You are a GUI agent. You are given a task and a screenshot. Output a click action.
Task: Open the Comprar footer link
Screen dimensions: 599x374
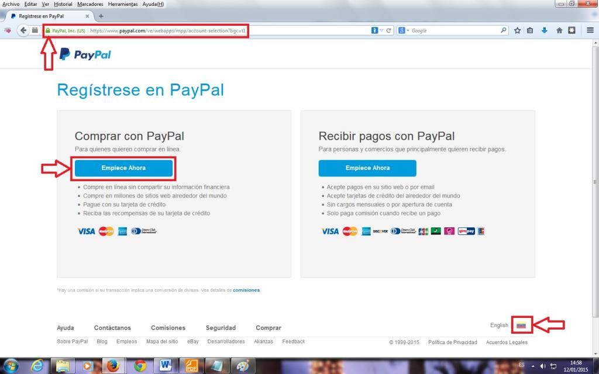268,328
